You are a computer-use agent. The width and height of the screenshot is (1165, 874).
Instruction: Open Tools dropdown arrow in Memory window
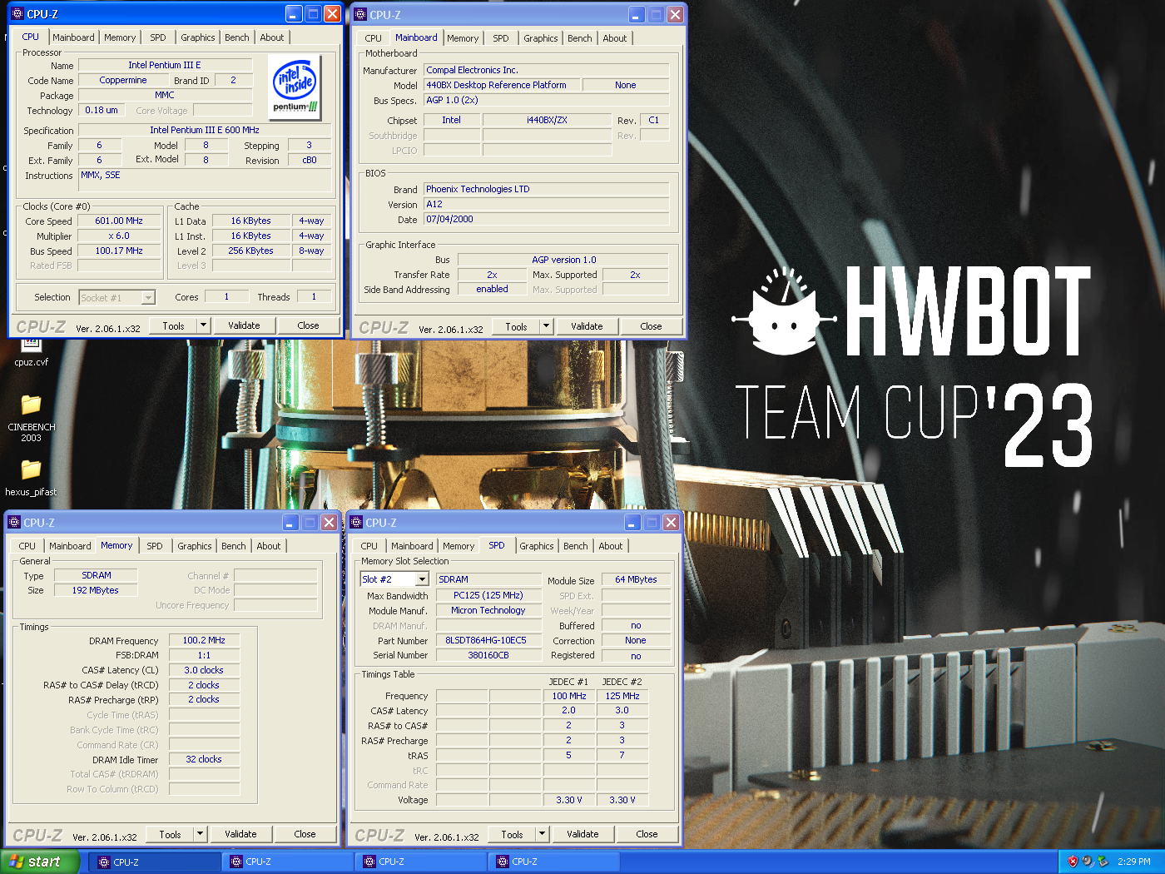pyautogui.click(x=200, y=834)
